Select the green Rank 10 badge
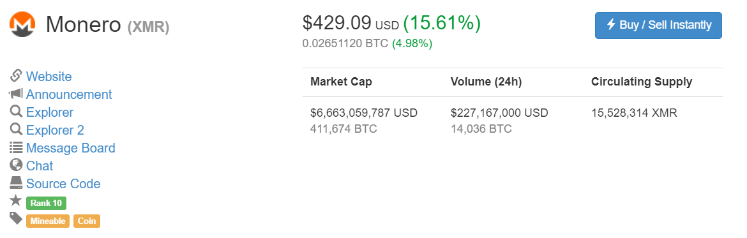Screen dimensions: 747x238 coord(46,204)
